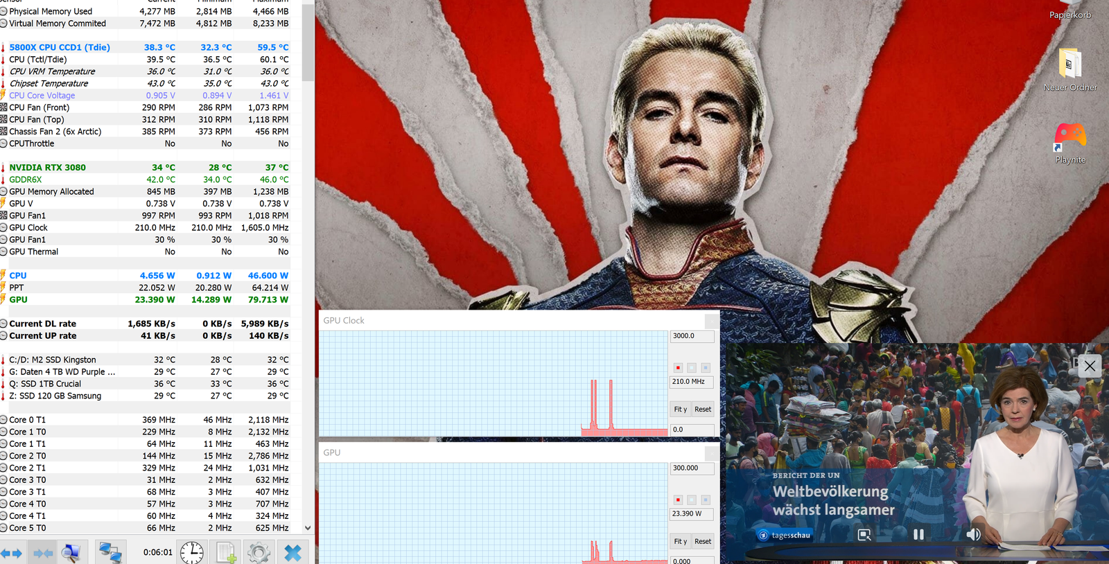
Task: Pick the red swatch in GPU Clock graph
Action: click(678, 368)
